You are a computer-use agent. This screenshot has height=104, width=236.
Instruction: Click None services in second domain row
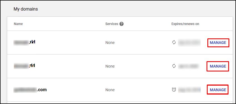click(110, 66)
